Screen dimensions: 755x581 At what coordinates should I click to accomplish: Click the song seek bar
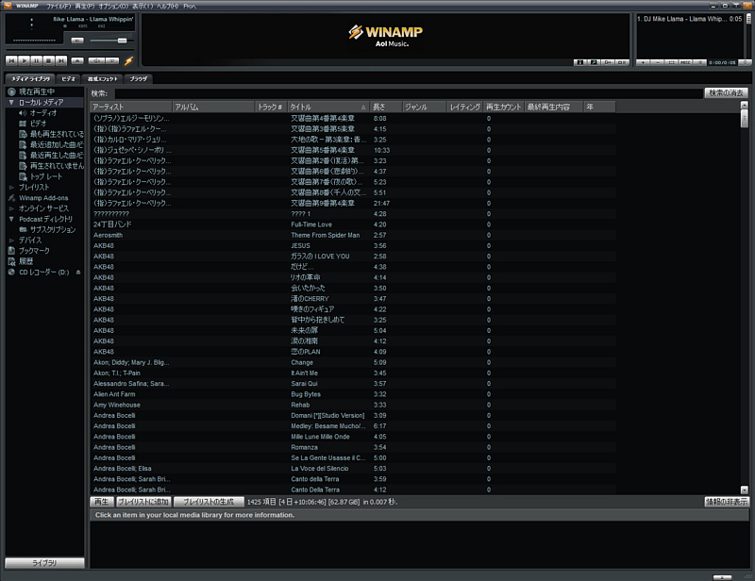tap(70, 50)
